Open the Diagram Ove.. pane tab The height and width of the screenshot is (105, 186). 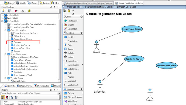point(24,86)
